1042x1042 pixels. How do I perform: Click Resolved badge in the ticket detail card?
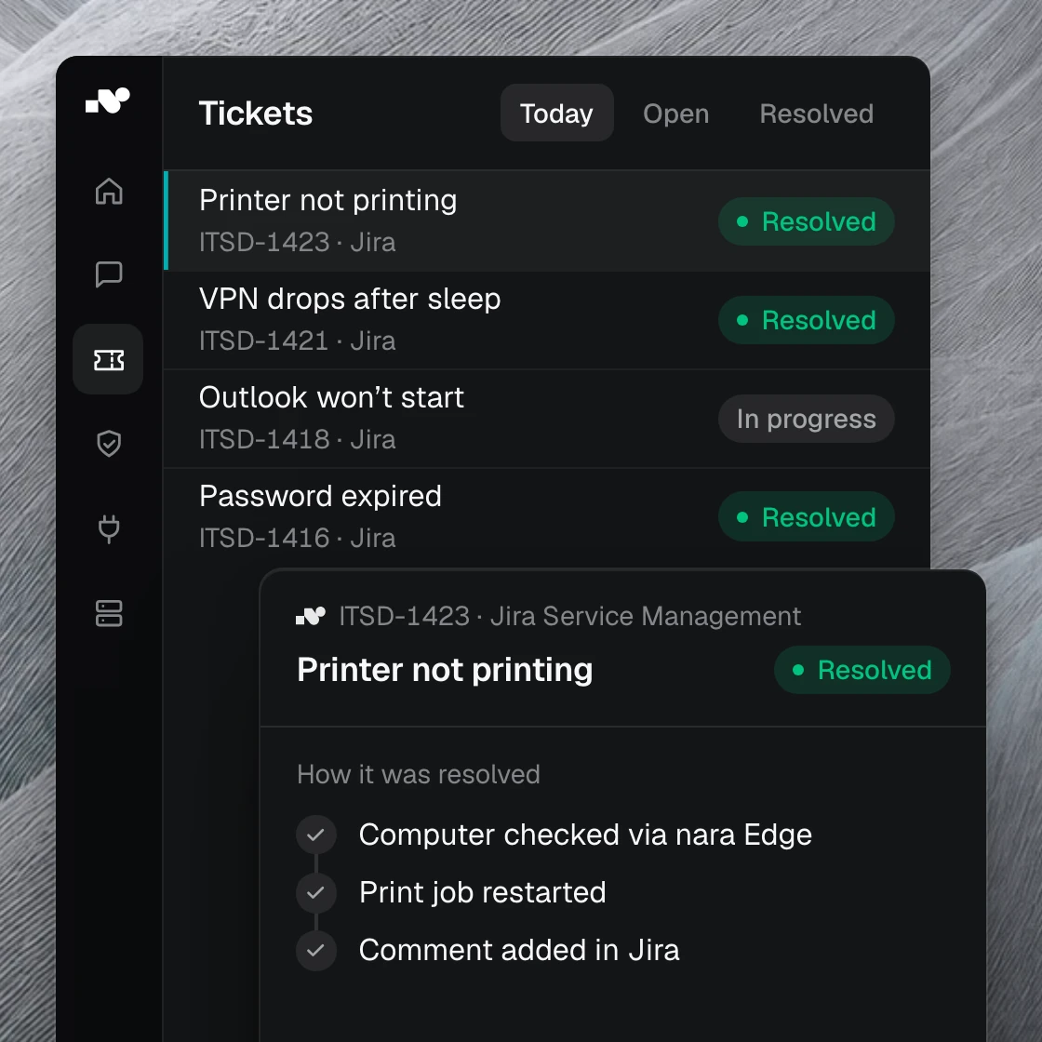862,670
